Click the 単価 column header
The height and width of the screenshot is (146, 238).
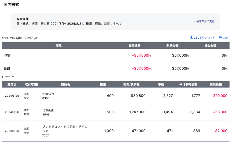click(161, 84)
